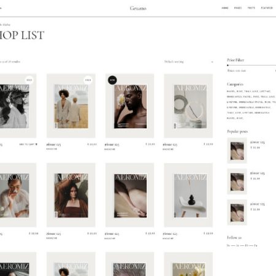
Task: Open the Home menu item
Action: tap(225, 8)
